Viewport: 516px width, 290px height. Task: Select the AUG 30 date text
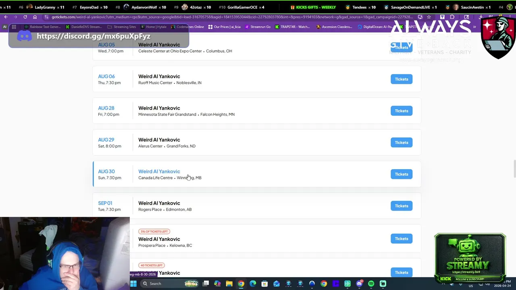tap(106, 172)
